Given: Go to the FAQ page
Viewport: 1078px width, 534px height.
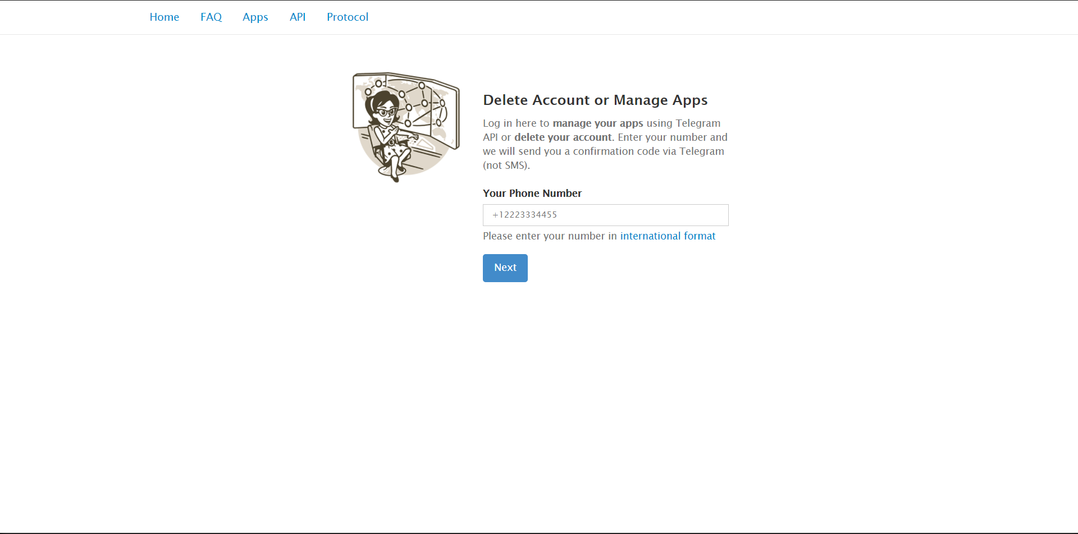Looking at the screenshot, I should [211, 17].
